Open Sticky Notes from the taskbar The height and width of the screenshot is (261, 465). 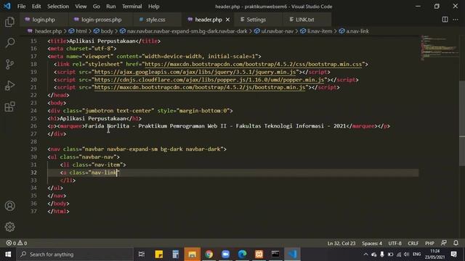(x=158, y=254)
